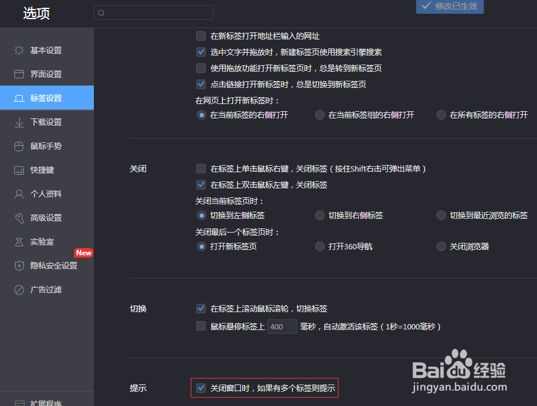Click the hover delay milliseconds value field
The image size is (537, 406).
pyautogui.click(x=282, y=326)
